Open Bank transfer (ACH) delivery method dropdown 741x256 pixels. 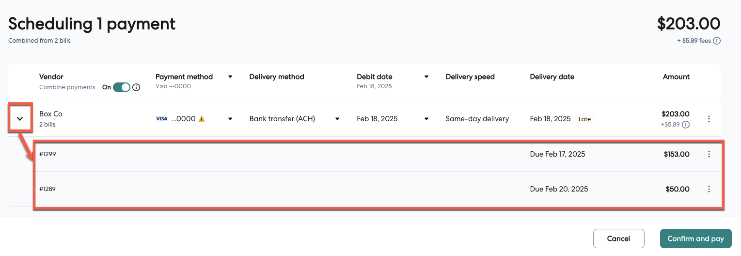(337, 119)
